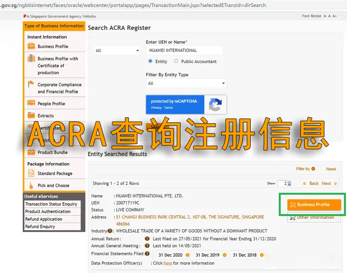Click next page double-chevron icon

(335, 183)
